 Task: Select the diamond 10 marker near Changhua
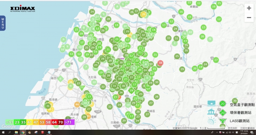click(85, 103)
